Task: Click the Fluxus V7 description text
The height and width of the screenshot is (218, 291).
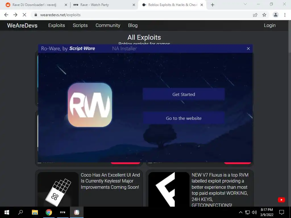Action: pos(220,190)
